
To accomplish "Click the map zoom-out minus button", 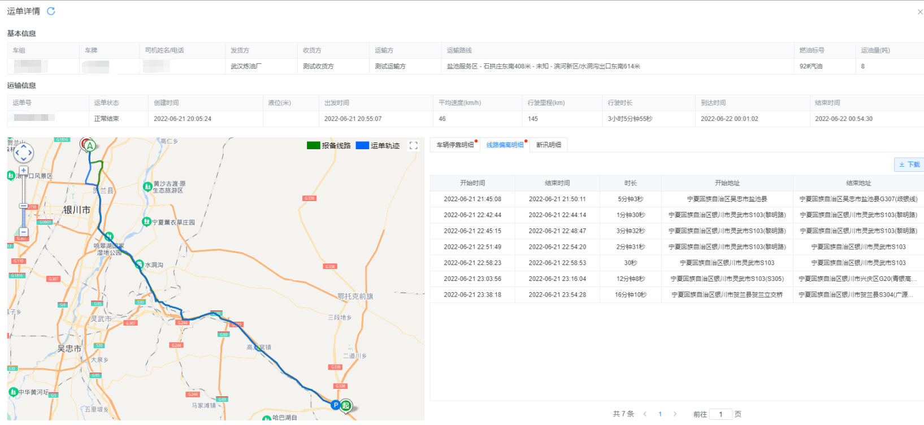I will click(x=23, y=232).
